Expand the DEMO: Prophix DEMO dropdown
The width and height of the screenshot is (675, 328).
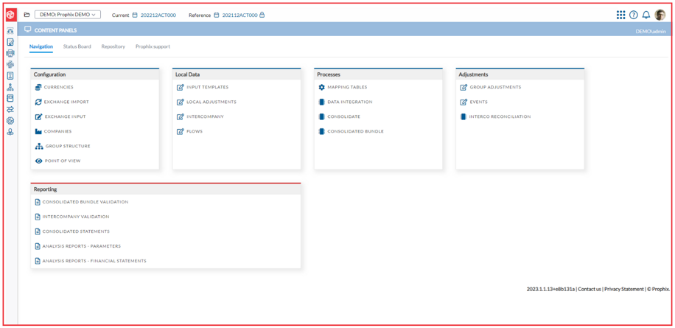pos(68,15)
